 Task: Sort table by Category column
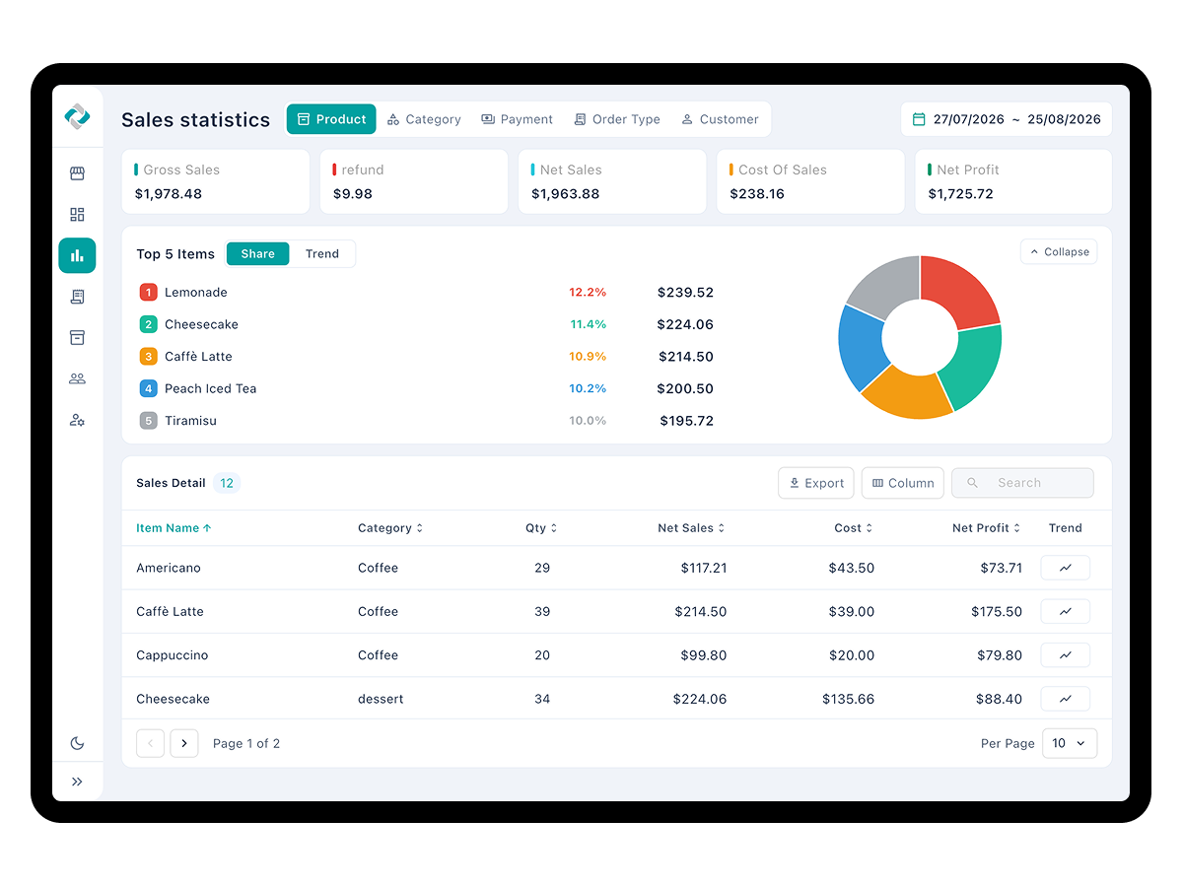(x=390, y=528)
